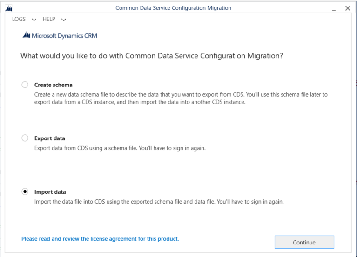Expand the LOGS dropdown arrow

[x=34, y=20]
